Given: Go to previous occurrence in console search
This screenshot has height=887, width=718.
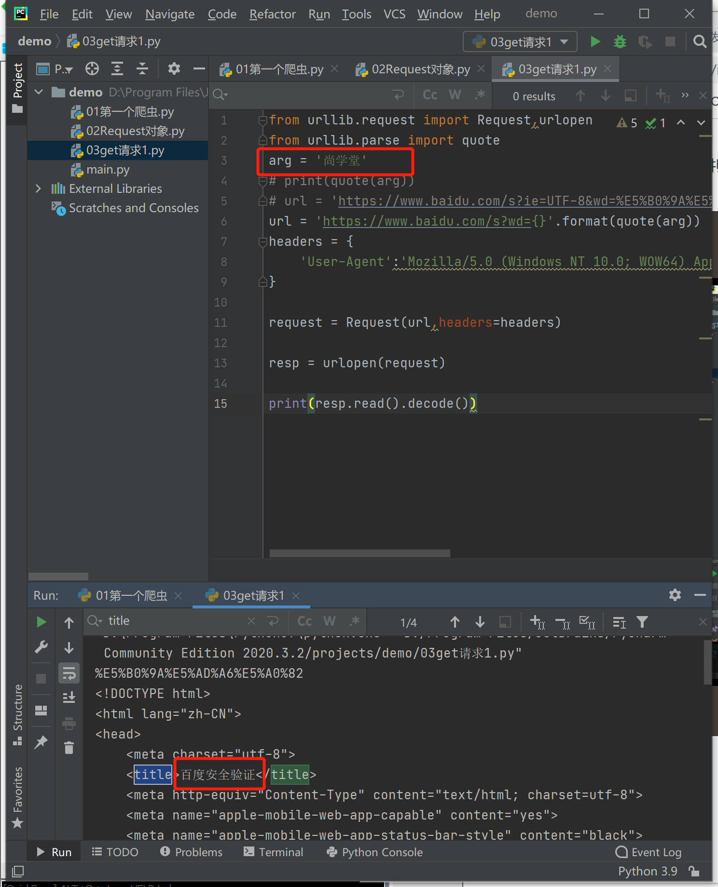Looking at the screenshot, I should click(x=455, y=622).
